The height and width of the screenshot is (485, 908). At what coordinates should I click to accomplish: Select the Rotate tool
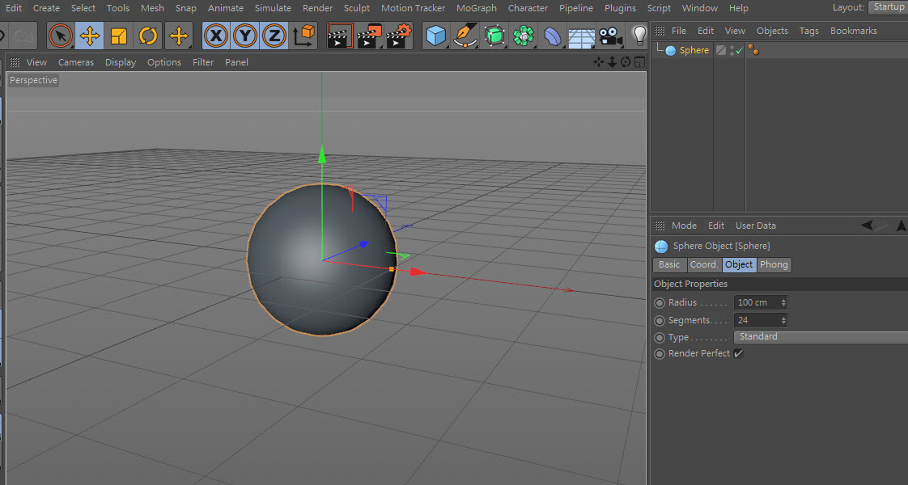[x=147, y=36]
